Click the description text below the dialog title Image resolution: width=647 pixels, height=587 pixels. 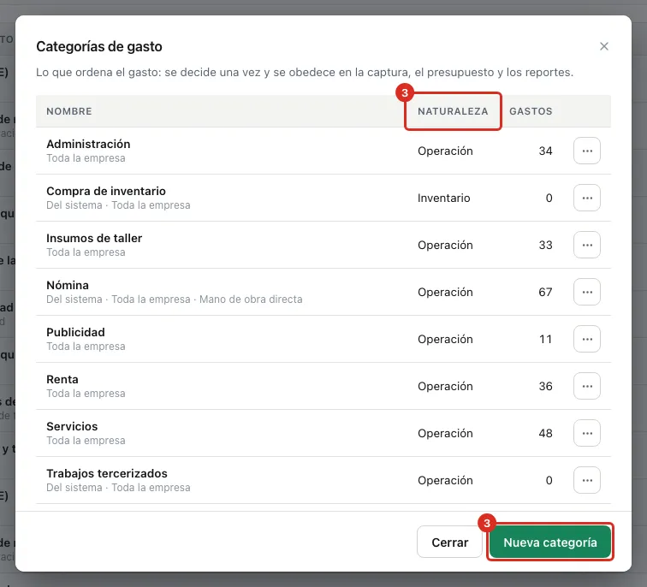click(x=305, y=72)
